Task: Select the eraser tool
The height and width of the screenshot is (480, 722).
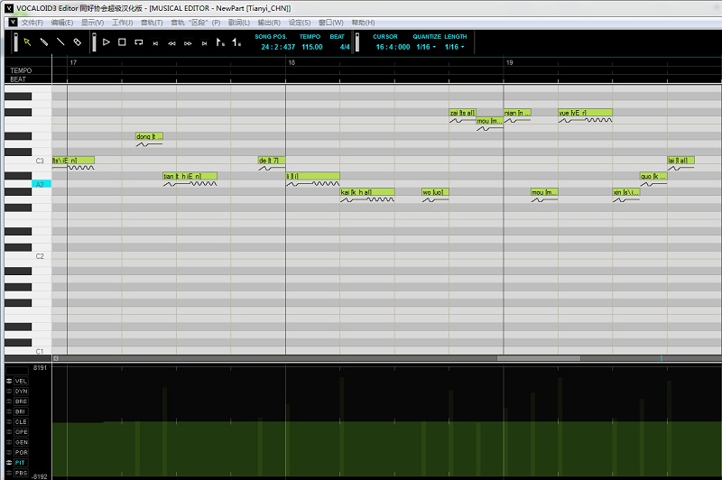Action: [x=77, y=42]
